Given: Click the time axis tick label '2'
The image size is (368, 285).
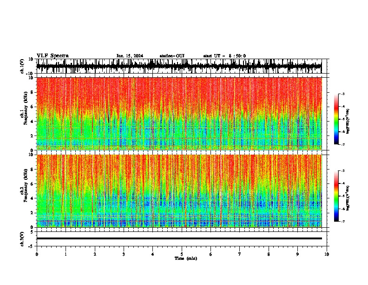Looking at the screenshot, I should click(95, 254).
